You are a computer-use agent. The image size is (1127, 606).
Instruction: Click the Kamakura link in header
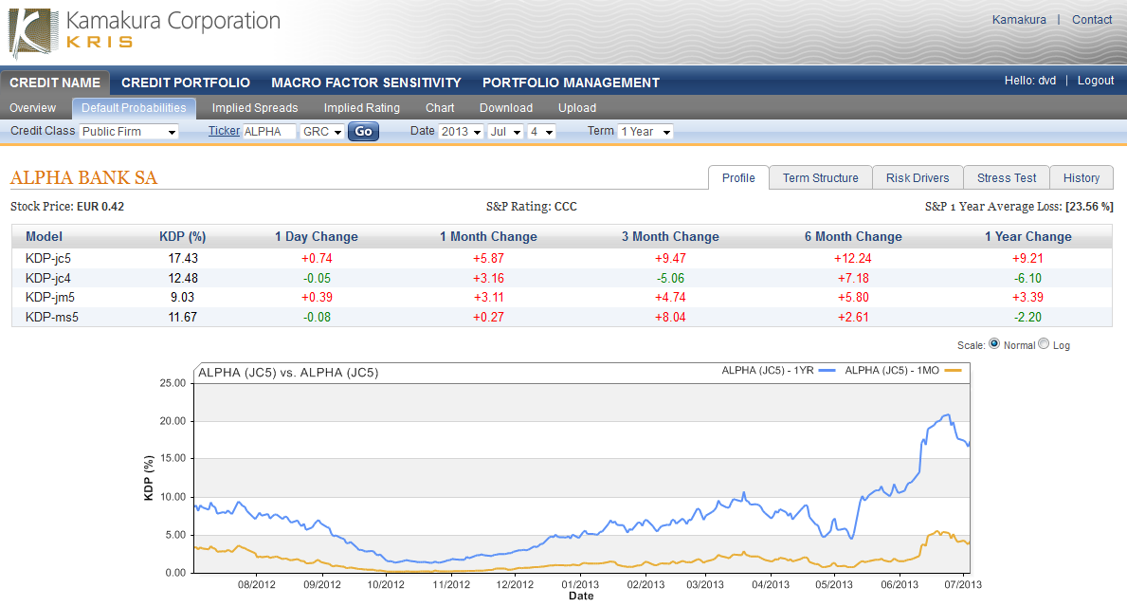1019,19
